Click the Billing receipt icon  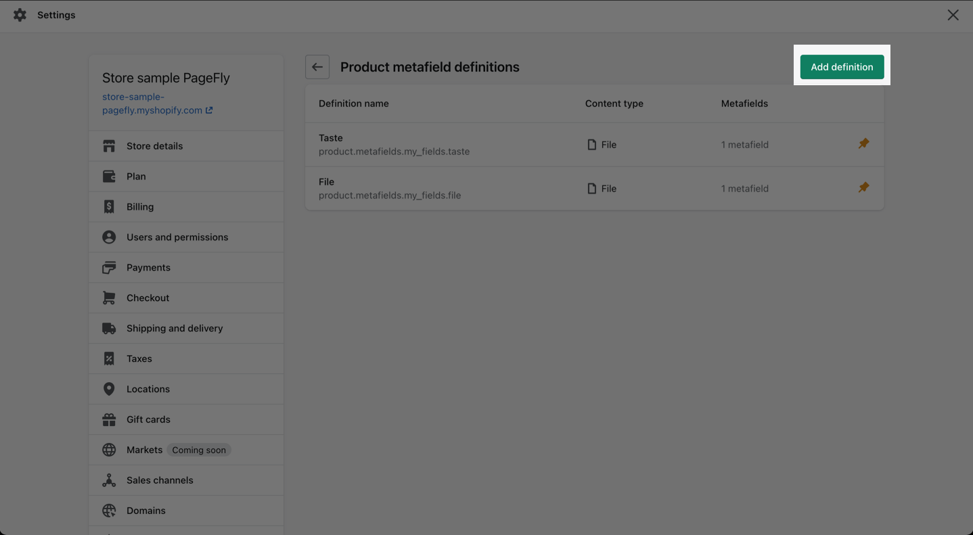[109, 207]
